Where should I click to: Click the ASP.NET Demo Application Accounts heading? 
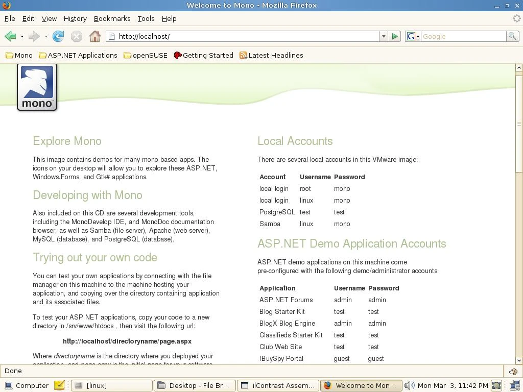(352, 243)
